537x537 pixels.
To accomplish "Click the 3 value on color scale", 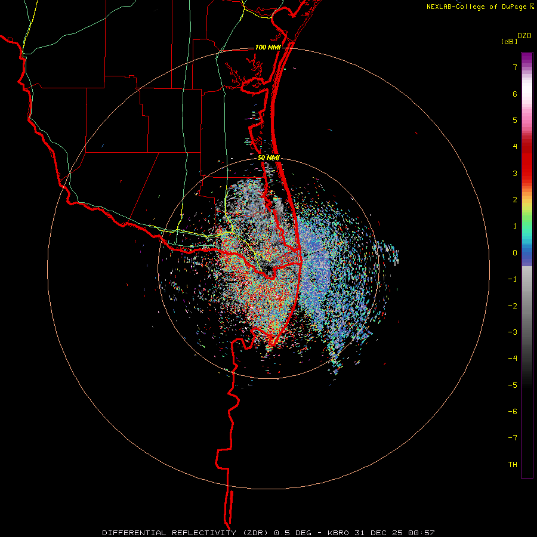I will tap(515, 173).
